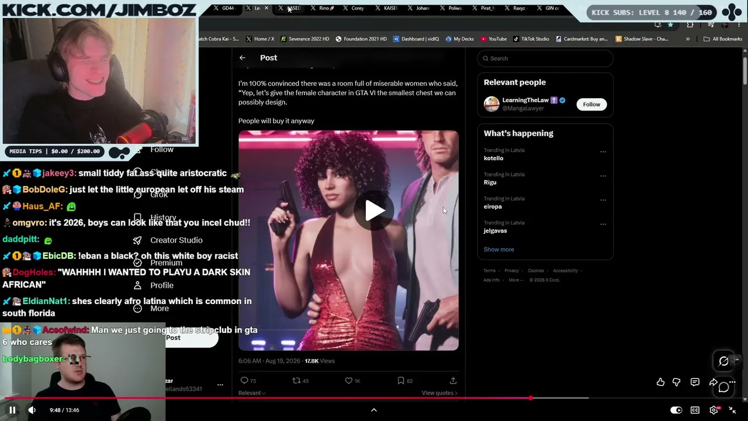Switch to the Poliwa browser tab
Screen dimensions: 748x421
click(x=451, y=8)
